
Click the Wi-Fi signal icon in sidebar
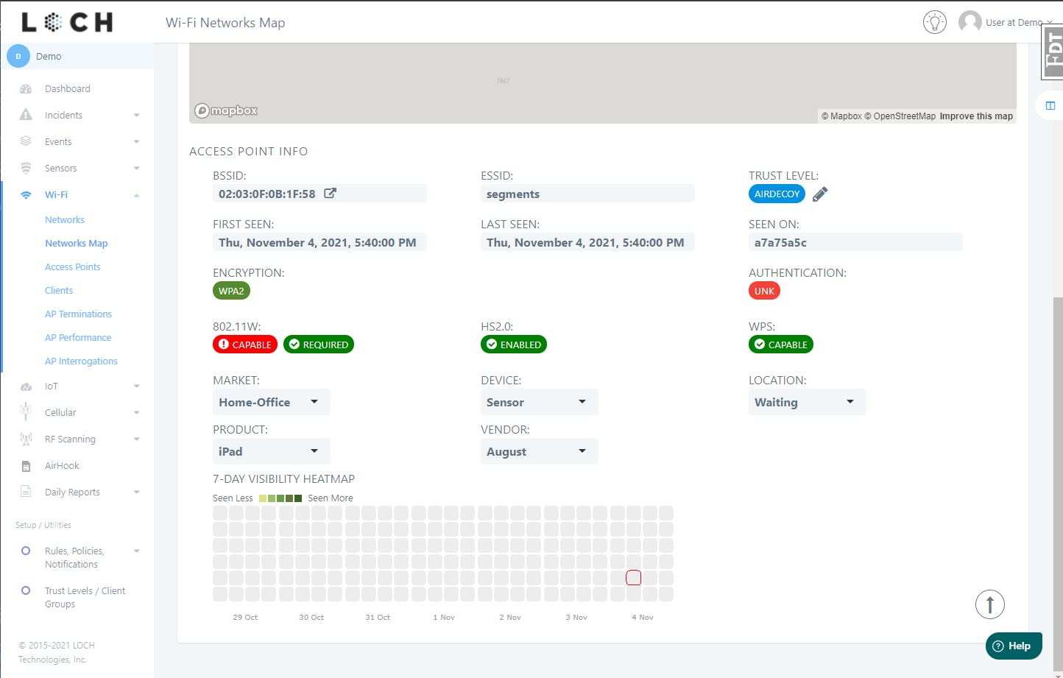pos(26,195)
